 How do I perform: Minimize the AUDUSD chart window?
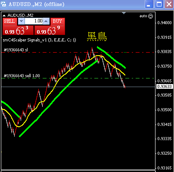149,4
